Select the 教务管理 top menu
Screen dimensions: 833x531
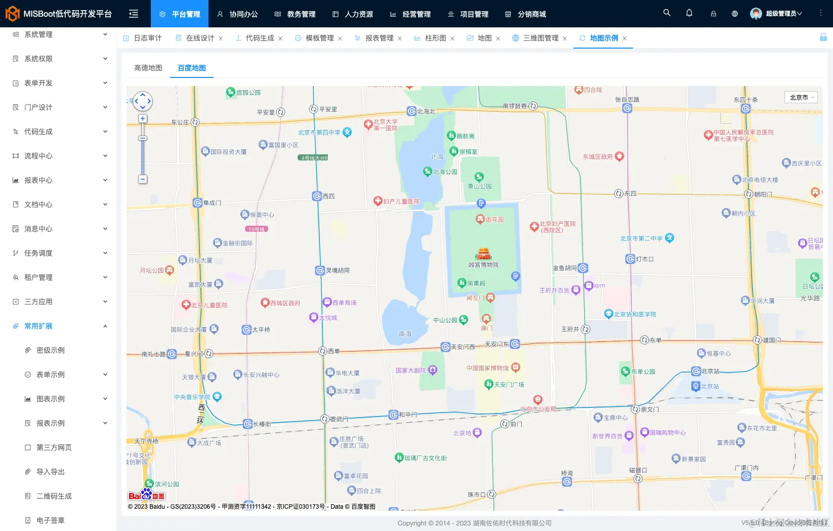click(x=295, y=14)
